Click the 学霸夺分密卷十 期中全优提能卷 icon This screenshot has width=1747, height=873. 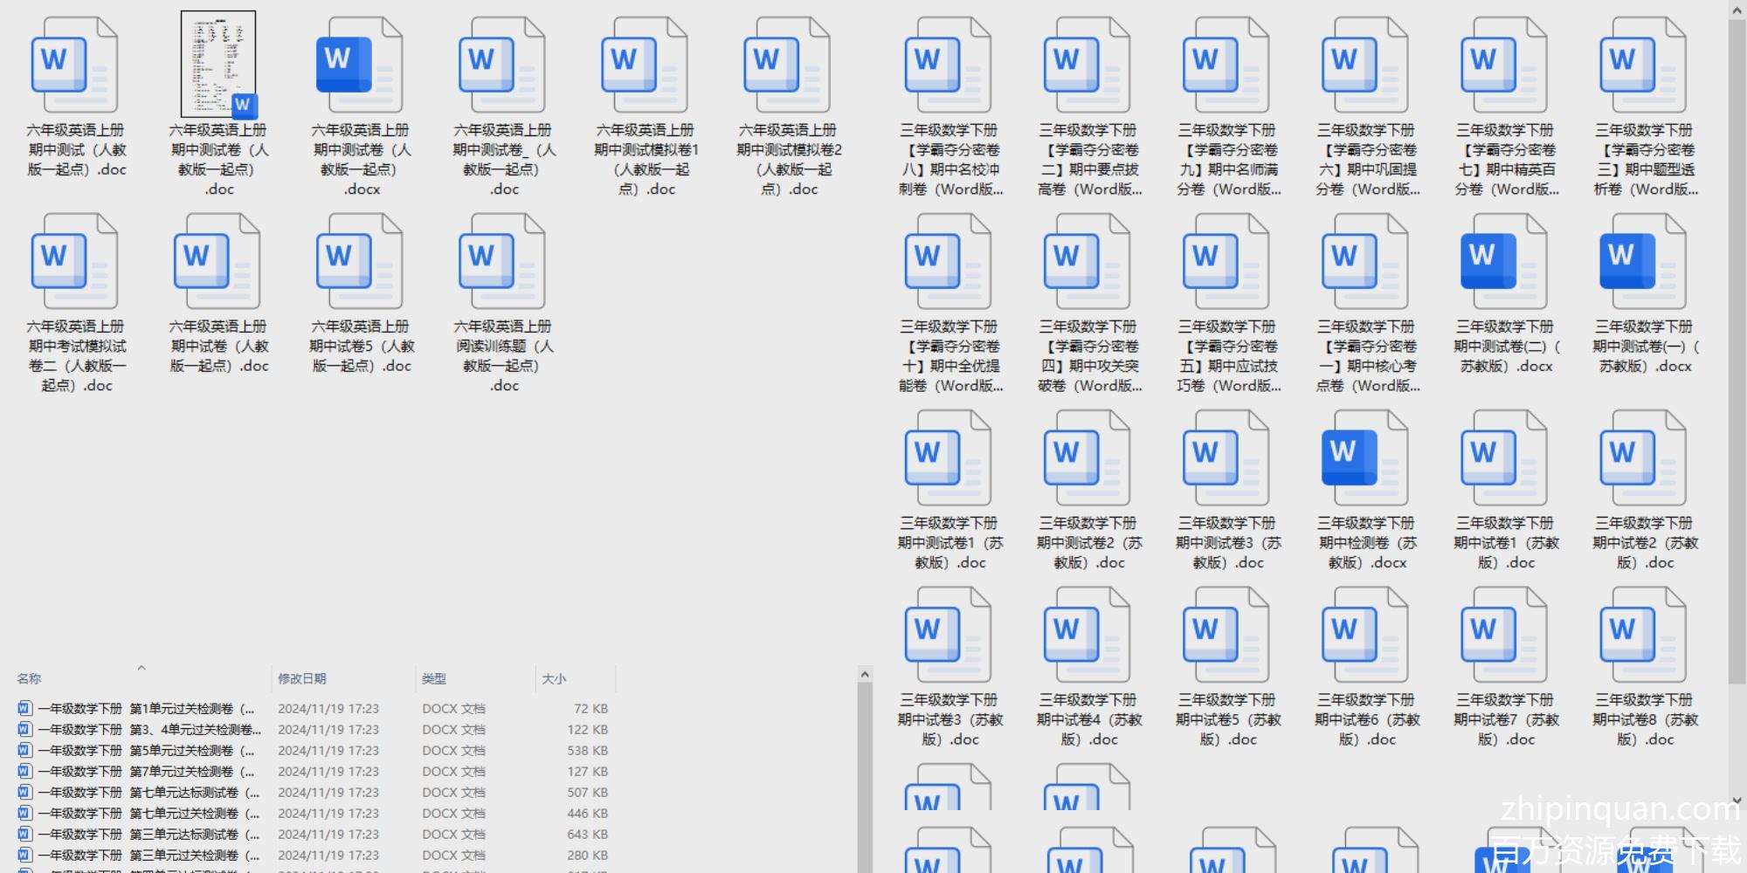point(948,262)
